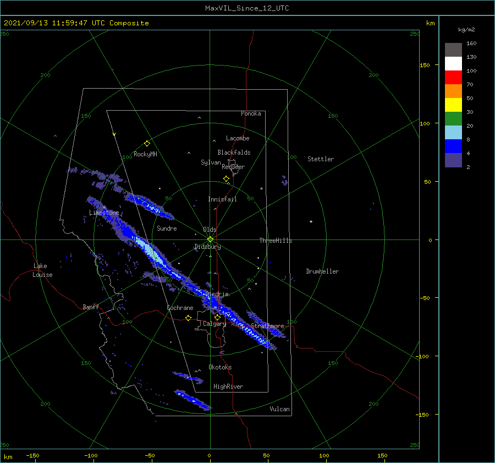
Task: Click the Banff label
Action: 91,307
